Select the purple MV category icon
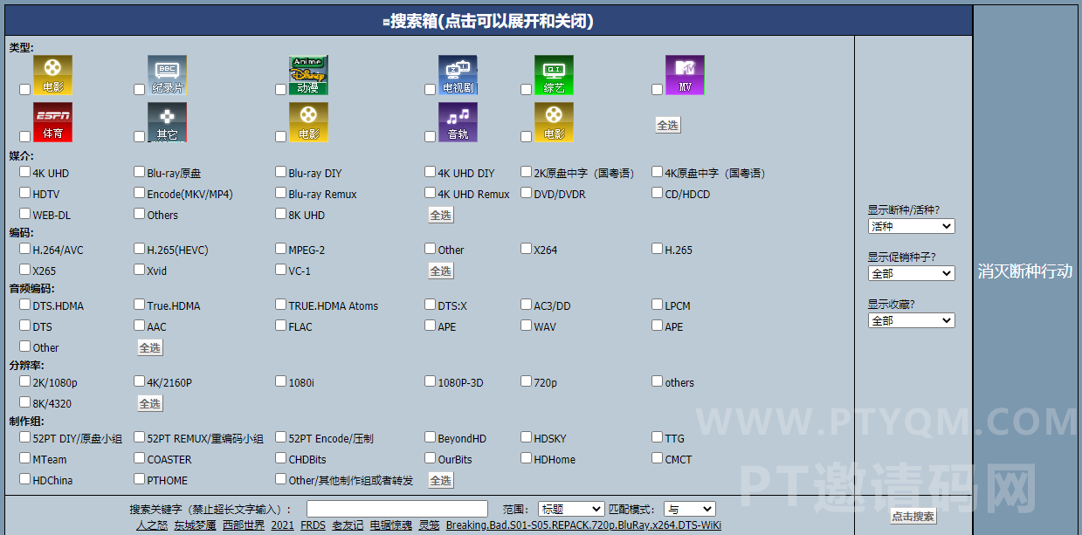The image size is (1082, 535). [x=685, y=75]
